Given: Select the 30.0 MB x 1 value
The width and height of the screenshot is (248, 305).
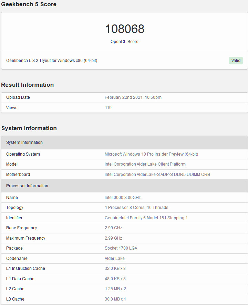Looking at the screenshot, I should coord(115,299).
